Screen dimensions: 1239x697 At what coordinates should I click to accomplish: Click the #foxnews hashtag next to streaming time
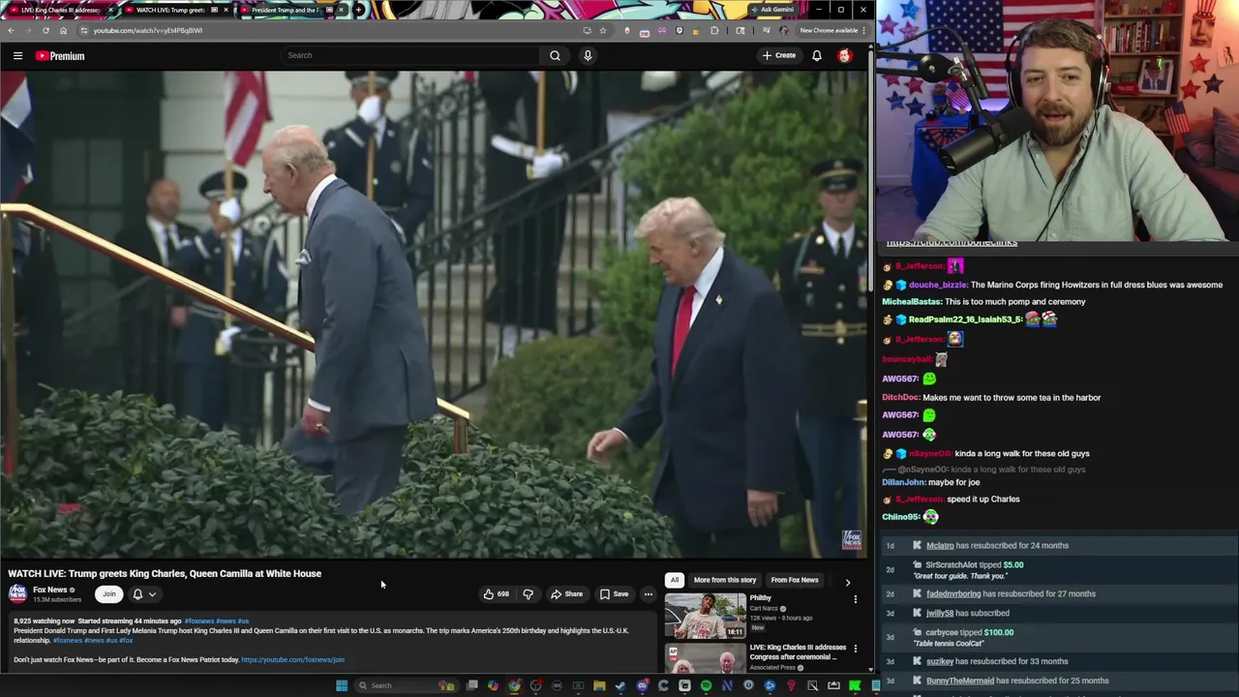199,621
